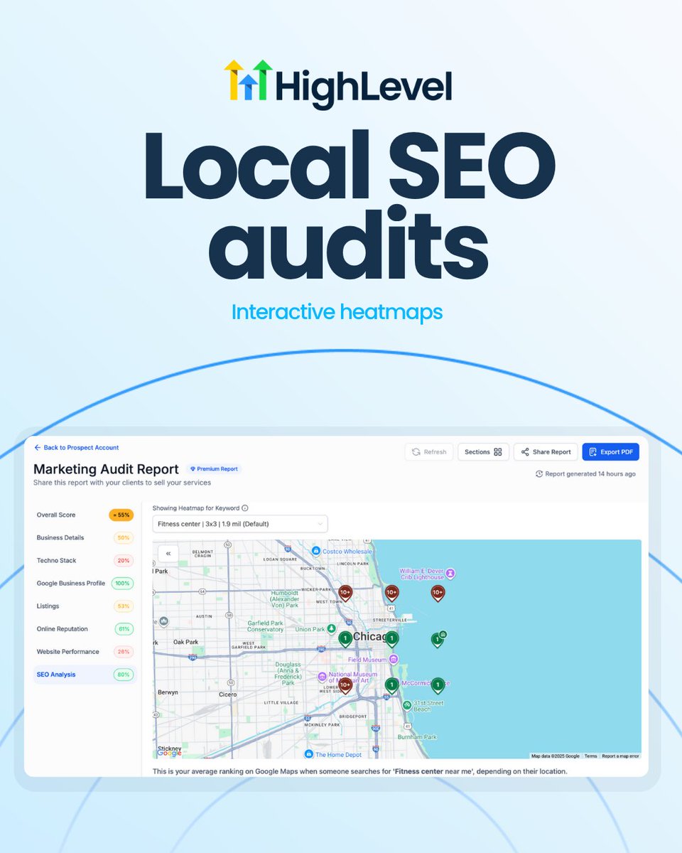This screenshot has height=853, width=682.
Task: Open the Sections grid icon
Action: [x=497, y=451]
